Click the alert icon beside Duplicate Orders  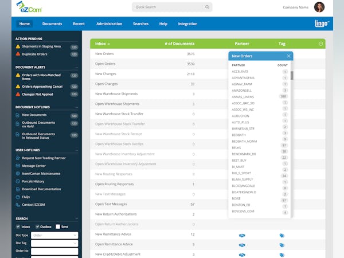[x=18, y=54]
